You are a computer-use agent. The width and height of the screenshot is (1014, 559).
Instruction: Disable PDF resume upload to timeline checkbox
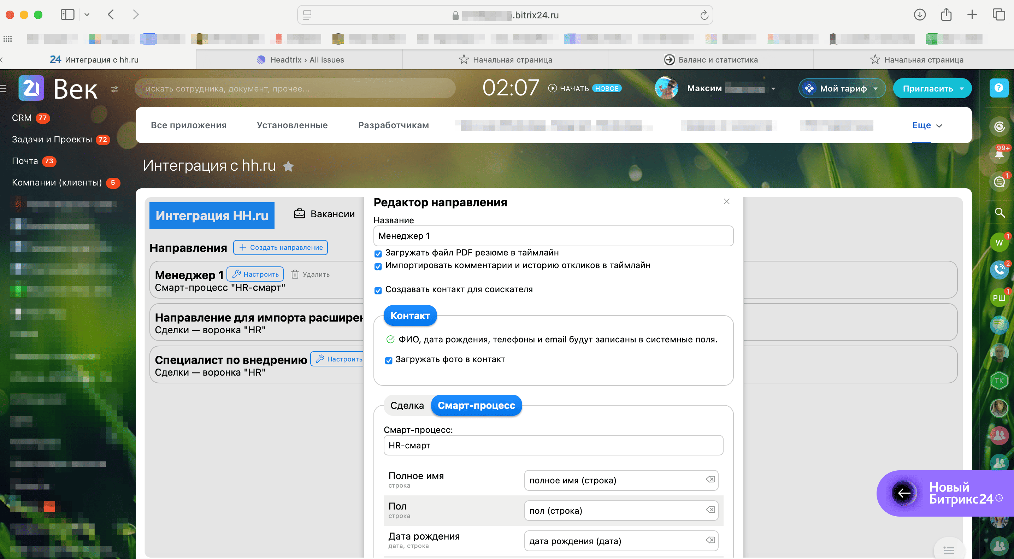[x=378, y=253]
